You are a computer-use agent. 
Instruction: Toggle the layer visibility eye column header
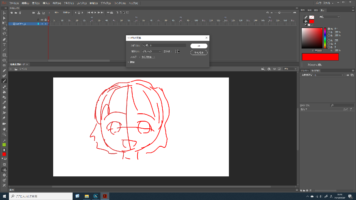coord(42,20)
